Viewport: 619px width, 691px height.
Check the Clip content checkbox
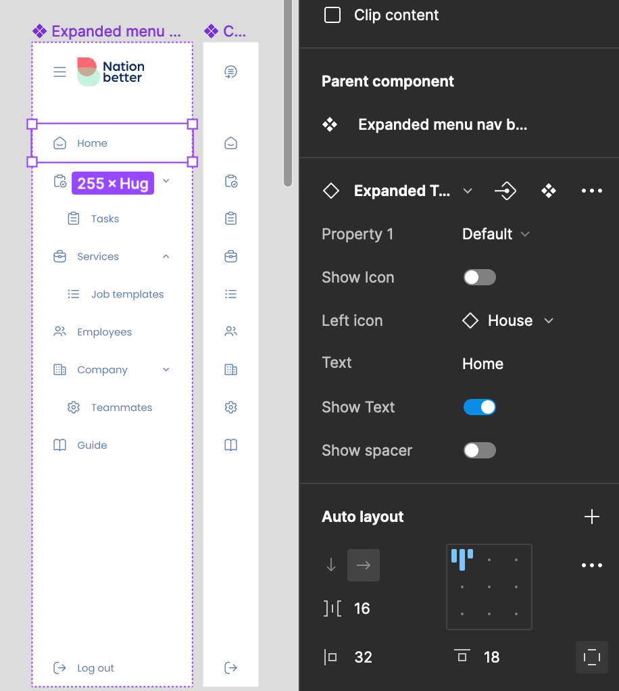point(332,15)
